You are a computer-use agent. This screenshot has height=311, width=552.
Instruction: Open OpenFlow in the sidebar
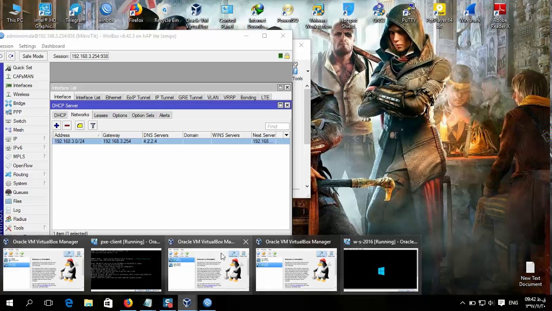pos(22,165)
